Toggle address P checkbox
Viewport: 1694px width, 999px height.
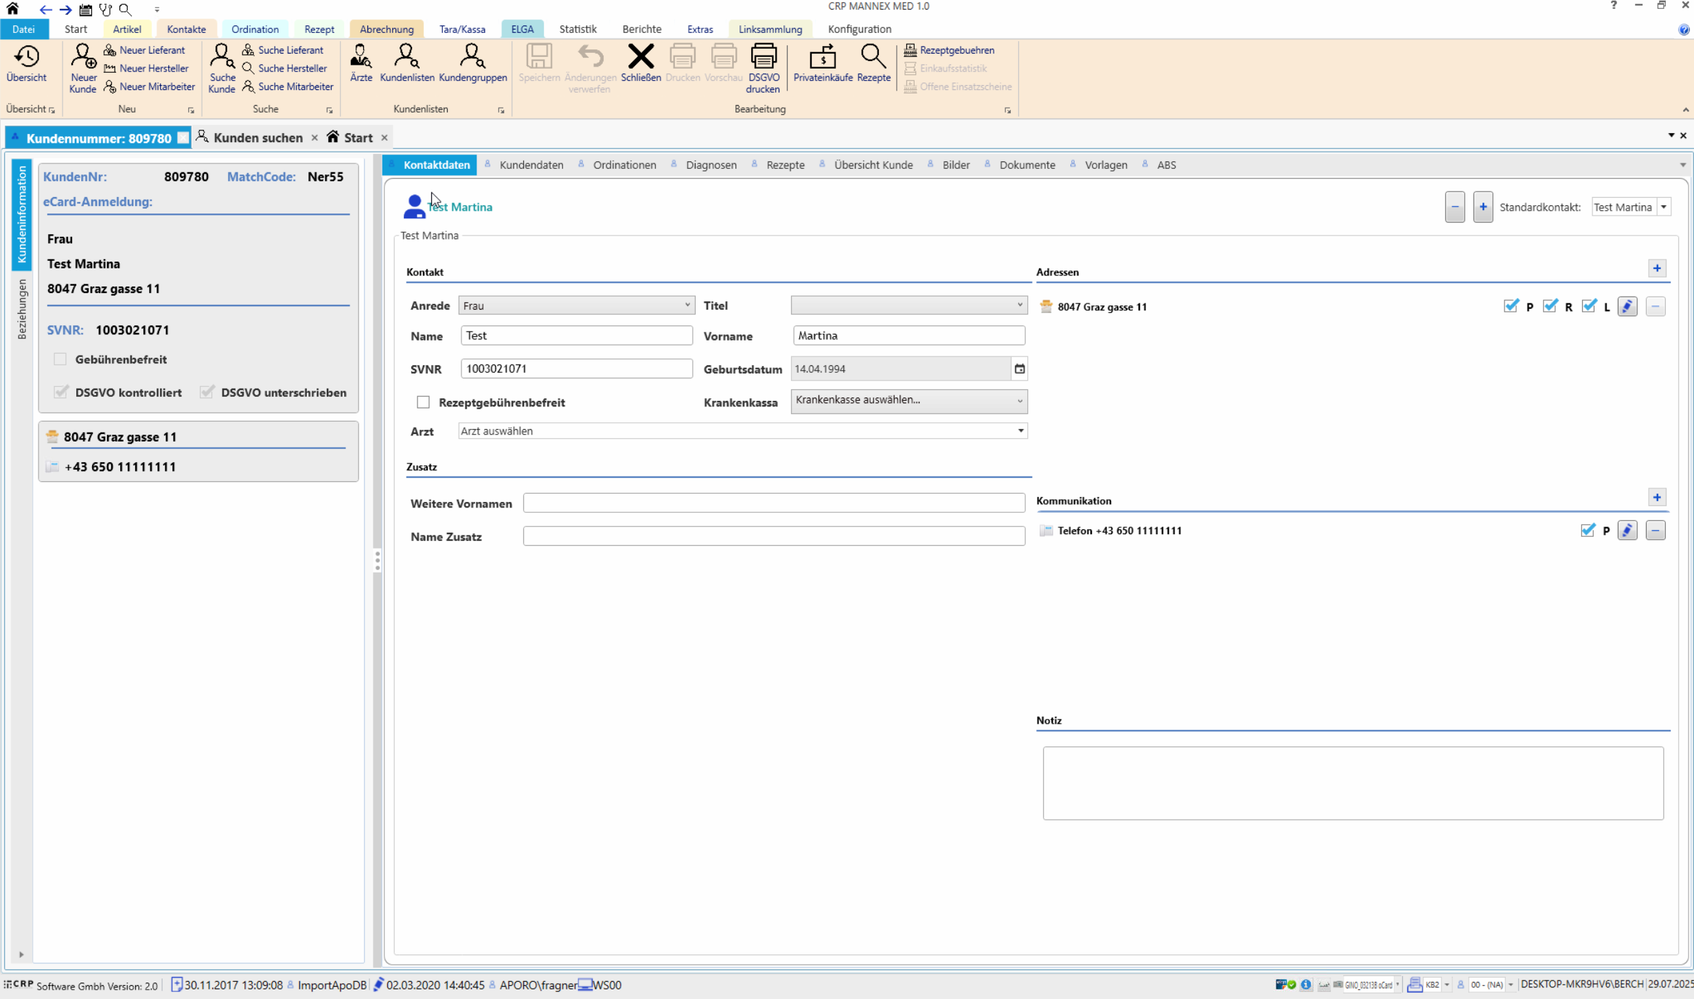(1511, 306)
